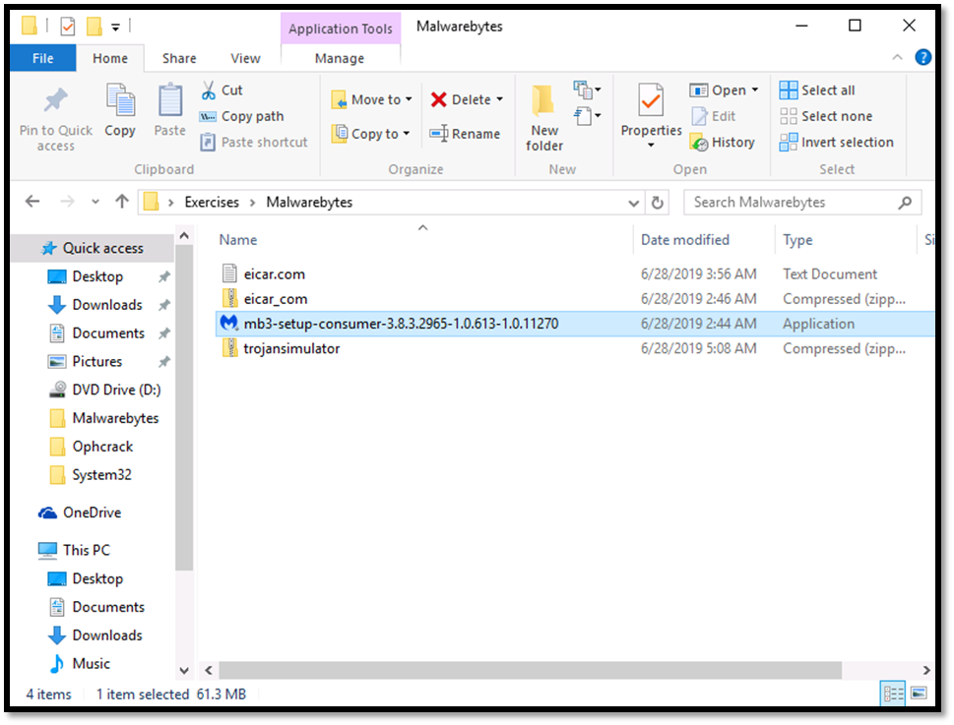
Task: Click navigation pane scroll down arrow
Action: pos(184,670)
